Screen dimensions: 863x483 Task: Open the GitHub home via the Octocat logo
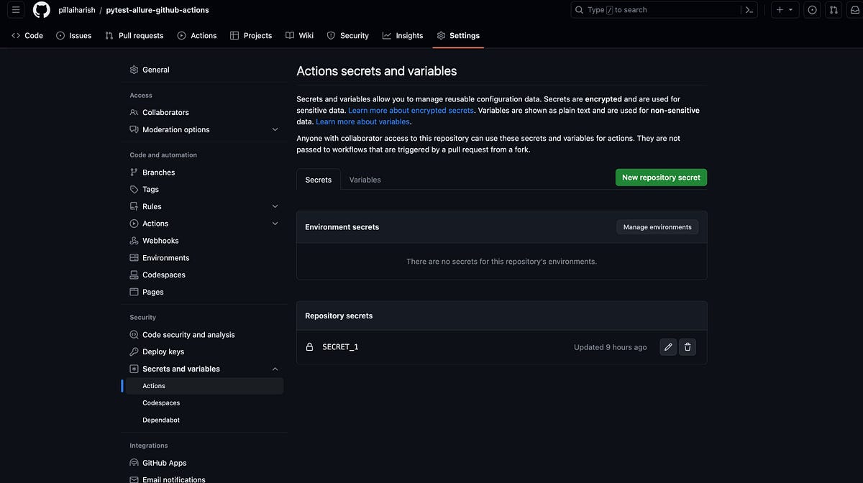(41, 9)
